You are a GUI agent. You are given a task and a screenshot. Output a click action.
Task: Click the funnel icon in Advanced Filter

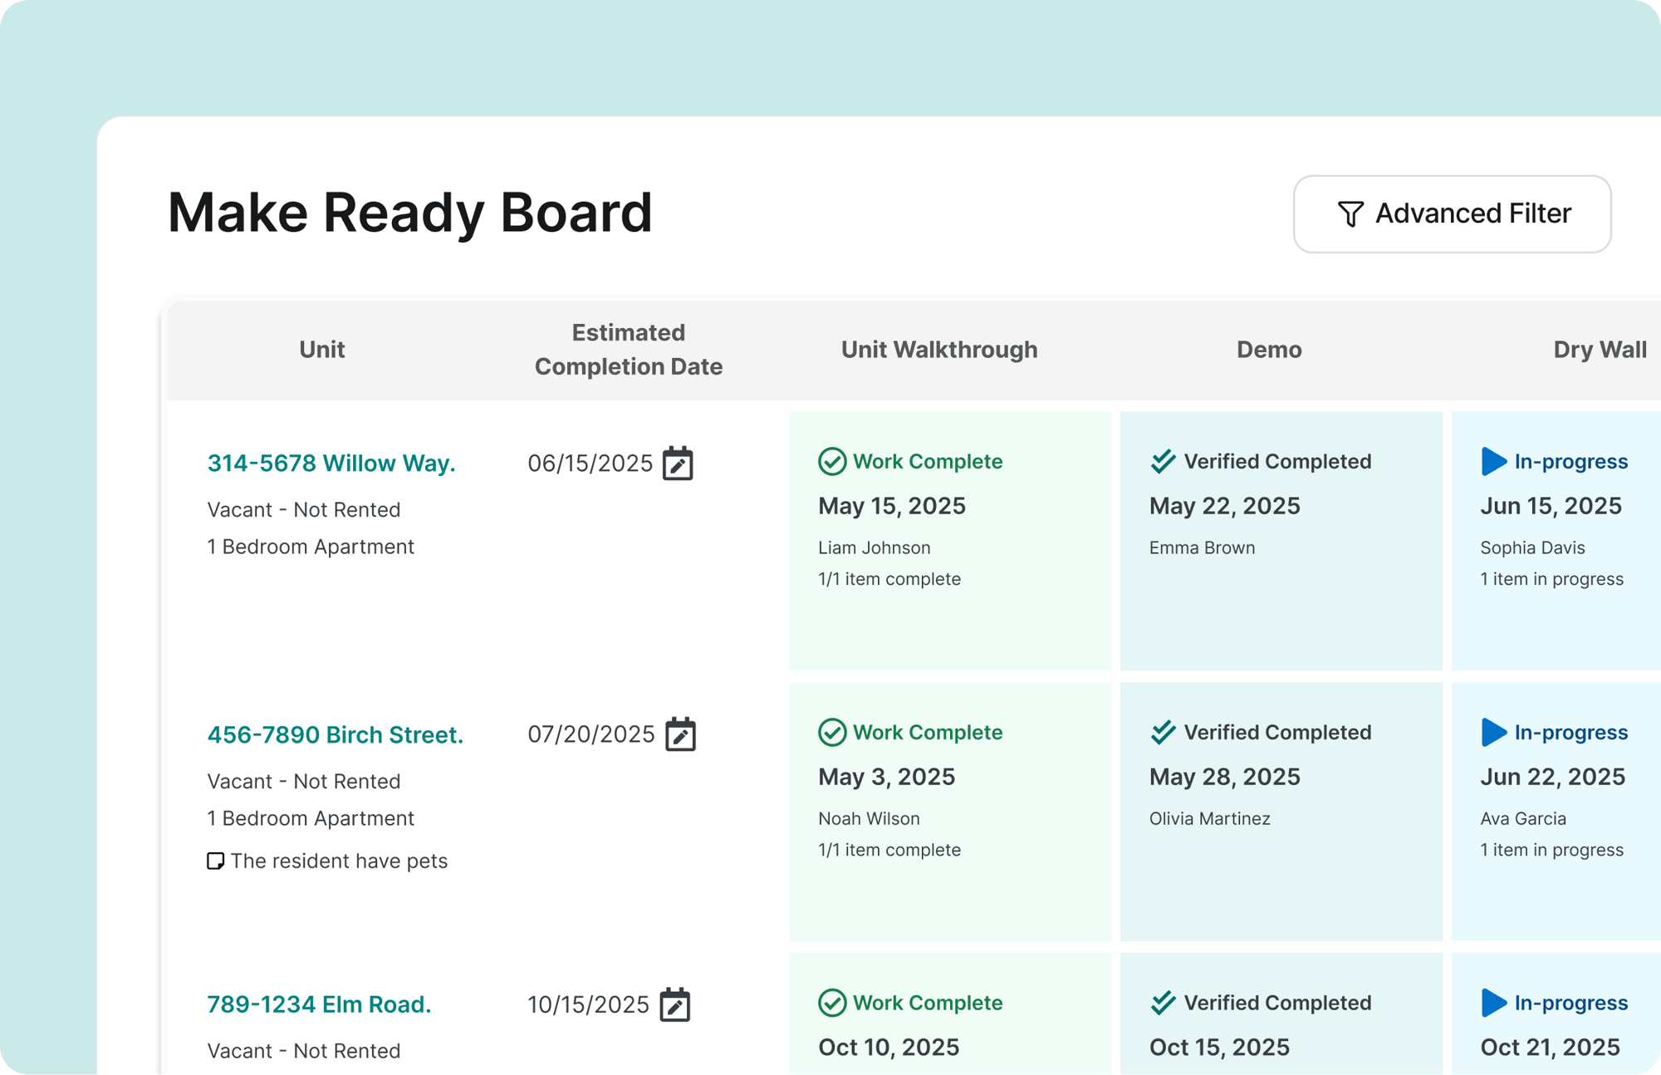click(x=1350, y=214)
